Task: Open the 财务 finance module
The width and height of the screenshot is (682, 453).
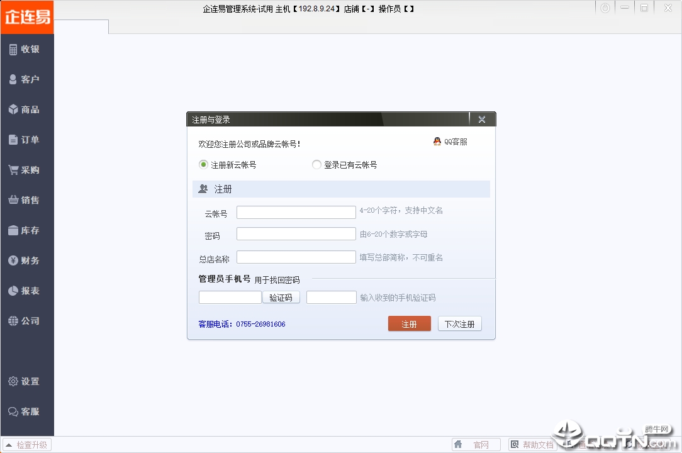Action: click(x=25, y=260)
